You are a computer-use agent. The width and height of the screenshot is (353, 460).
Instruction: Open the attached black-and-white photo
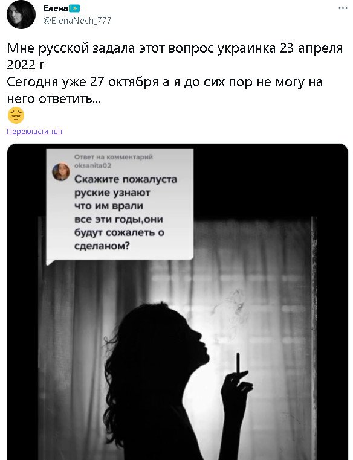[x=177, y=302]
